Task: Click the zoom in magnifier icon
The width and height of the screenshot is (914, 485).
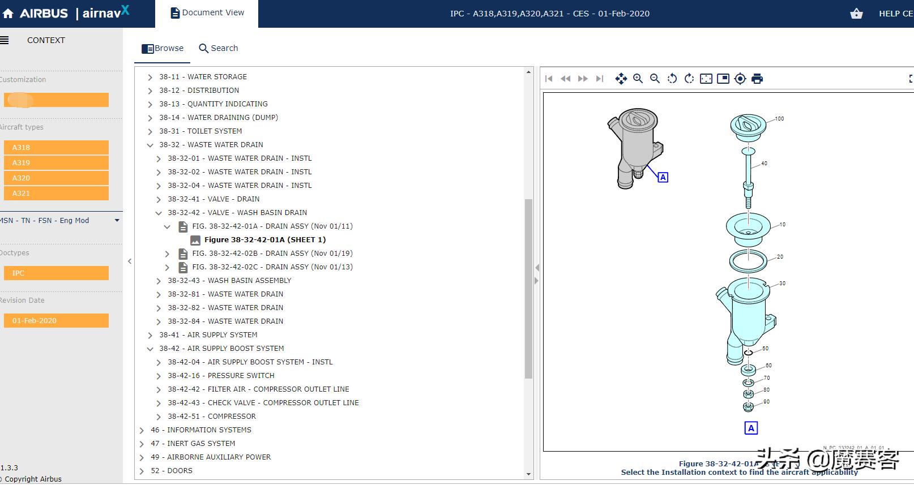Action: (x=638, y=79)
